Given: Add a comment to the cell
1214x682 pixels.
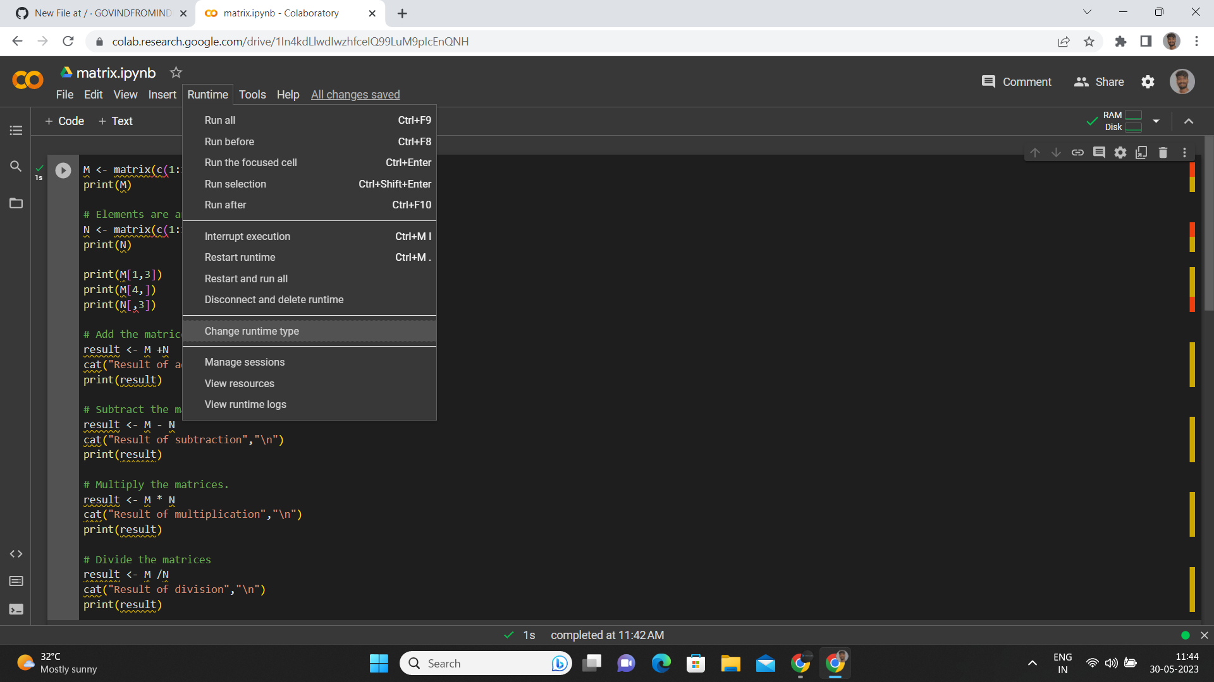Looking at the screenshot, I should [1100, 152].
